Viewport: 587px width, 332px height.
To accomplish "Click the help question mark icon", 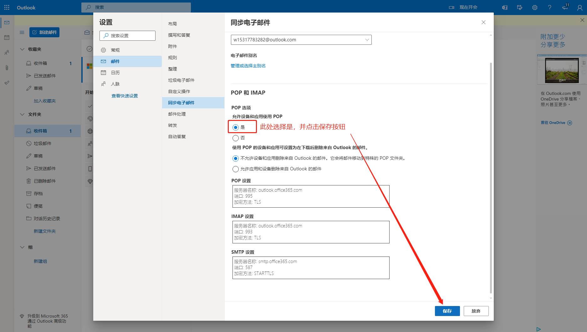I will tap(549, 8).
